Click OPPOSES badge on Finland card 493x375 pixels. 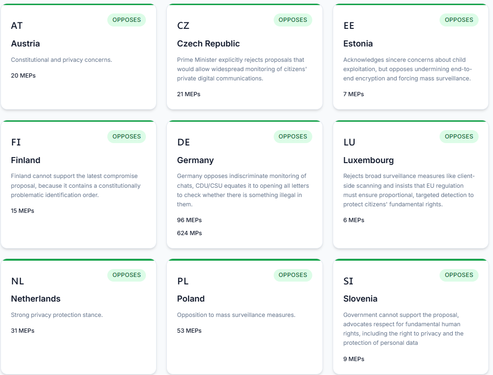[x=126, y=137]
